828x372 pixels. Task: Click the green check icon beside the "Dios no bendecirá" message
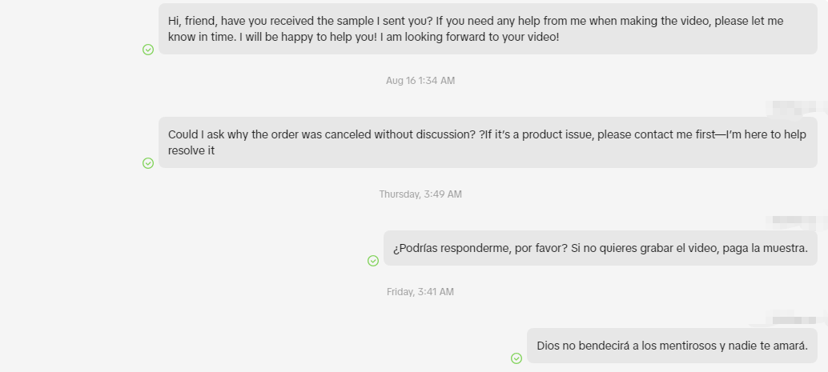516,358
